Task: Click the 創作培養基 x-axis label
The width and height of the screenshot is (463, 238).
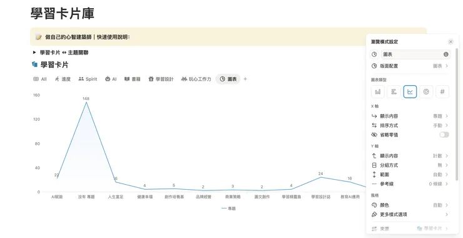Action: 174,197
